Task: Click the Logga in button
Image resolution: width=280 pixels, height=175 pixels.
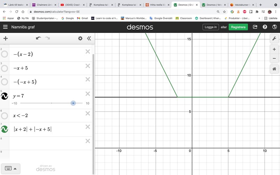Action: click(x=211, y=27)
